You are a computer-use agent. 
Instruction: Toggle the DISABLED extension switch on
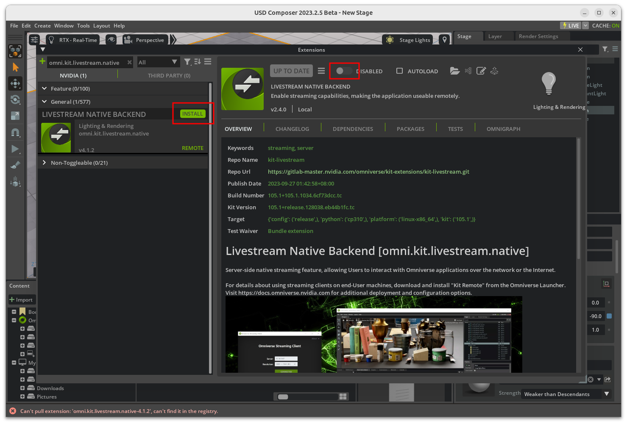(x=344, y=71)
